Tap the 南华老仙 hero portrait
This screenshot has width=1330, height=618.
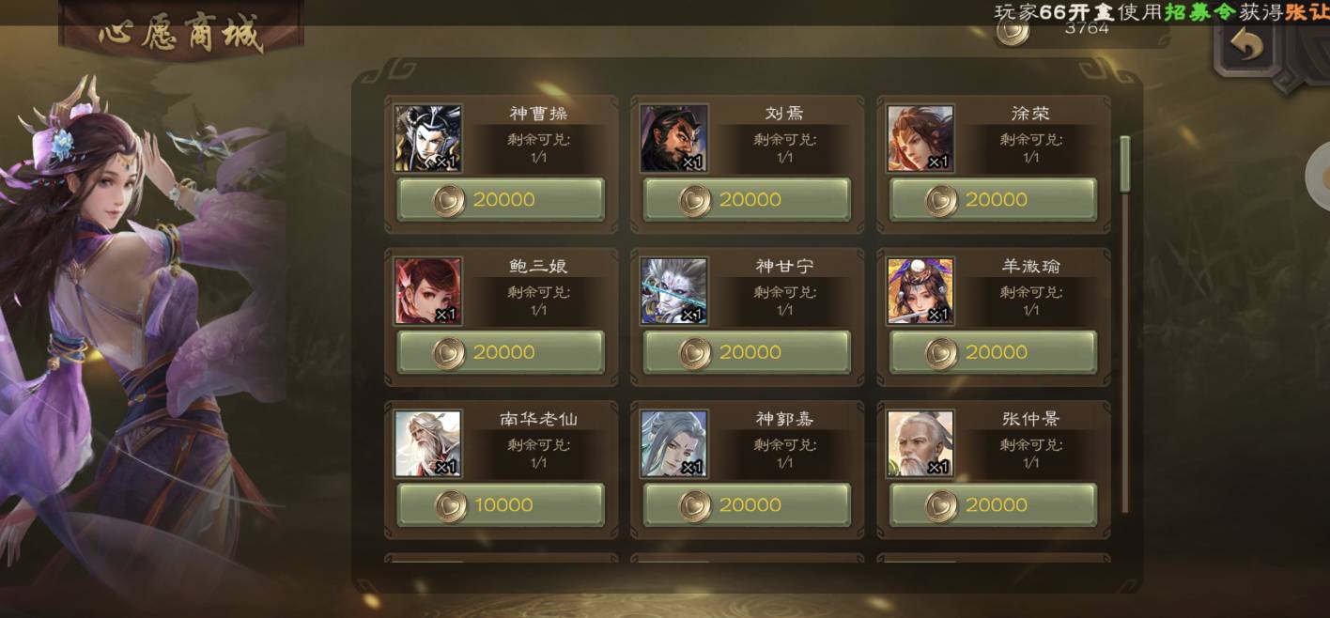pyautogui.click(x=428, y=443)
